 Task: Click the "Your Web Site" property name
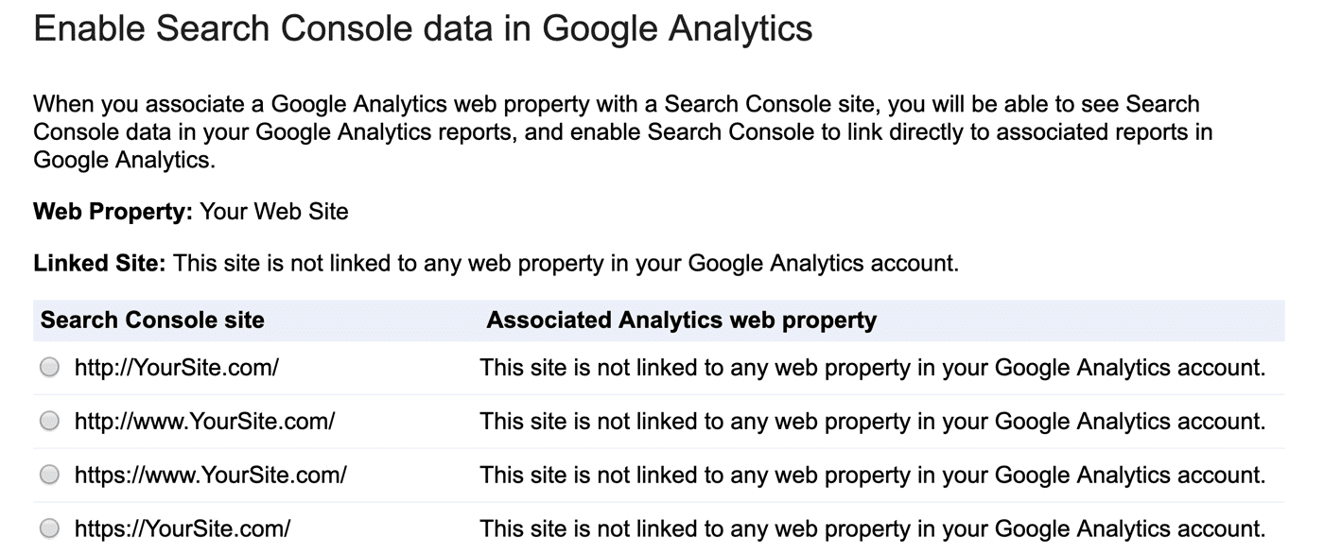tap(274, 212)
